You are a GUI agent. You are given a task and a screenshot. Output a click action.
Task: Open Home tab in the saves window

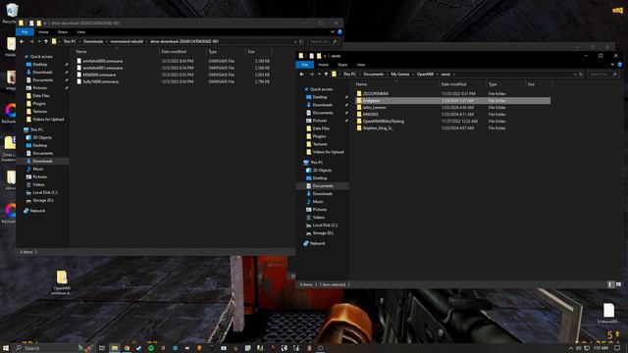pyautogui.click(x=323, y=65)
